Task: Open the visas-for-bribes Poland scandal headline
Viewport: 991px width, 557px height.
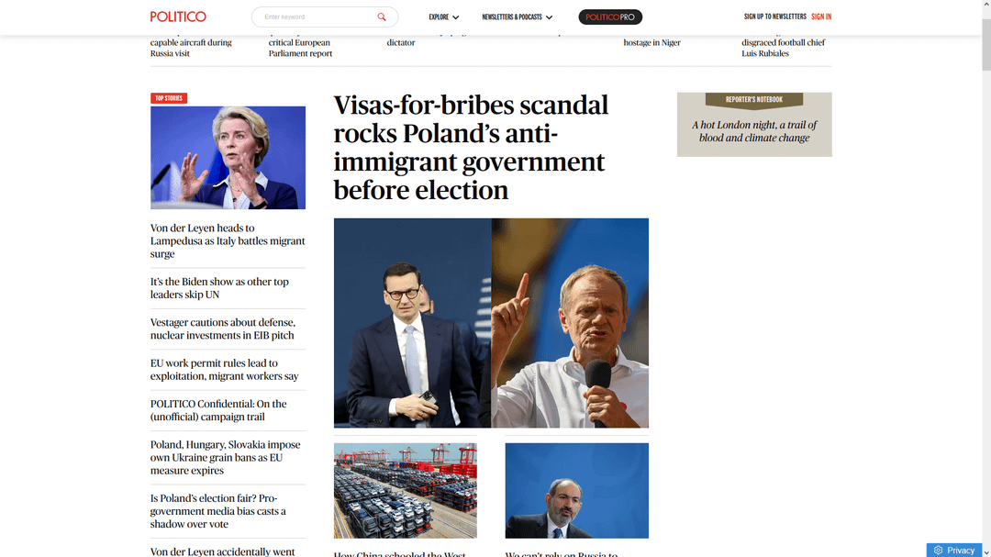Action: 470,147
